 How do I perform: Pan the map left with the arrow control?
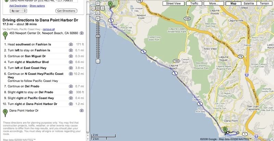[93, 8]
